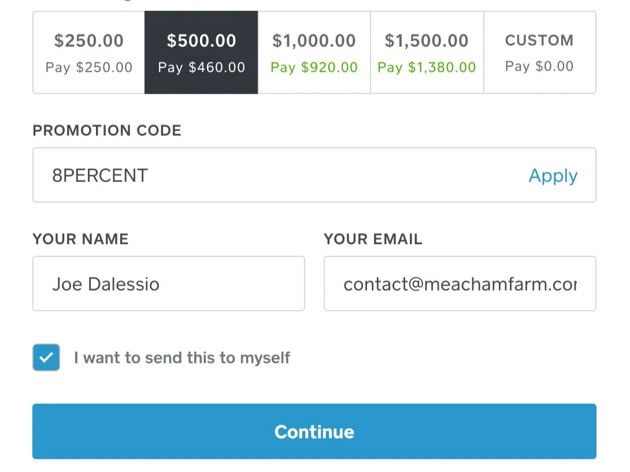Click the "Pay $250.00" price text

(x=89, y=68)
